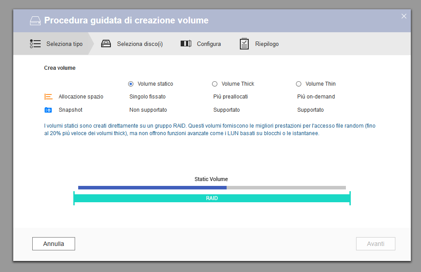Open the Configura step label
421x272 pixels.
coord(209,44)
